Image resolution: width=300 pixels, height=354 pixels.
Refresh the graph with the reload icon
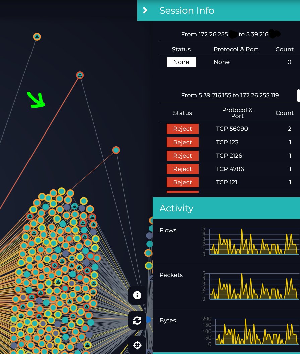point(137,320)
